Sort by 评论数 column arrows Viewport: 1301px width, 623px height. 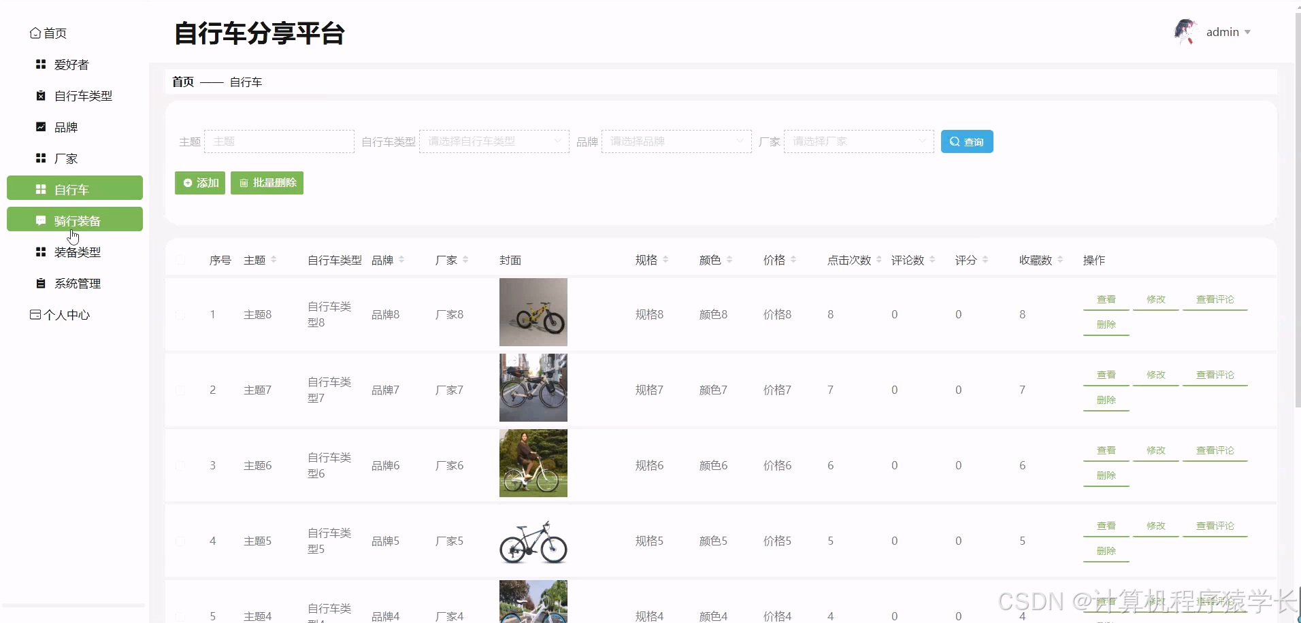pos(932,260)
